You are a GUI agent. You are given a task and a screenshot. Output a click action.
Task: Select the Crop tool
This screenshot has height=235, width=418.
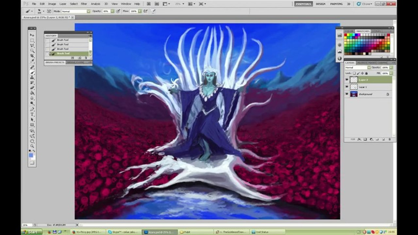pos(32,56)
